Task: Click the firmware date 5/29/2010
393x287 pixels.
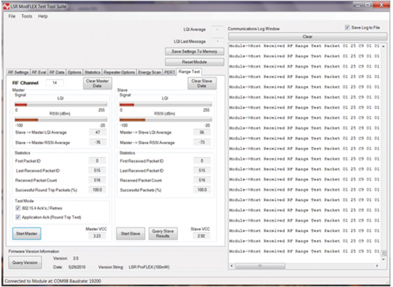Action: coord(77,267)
